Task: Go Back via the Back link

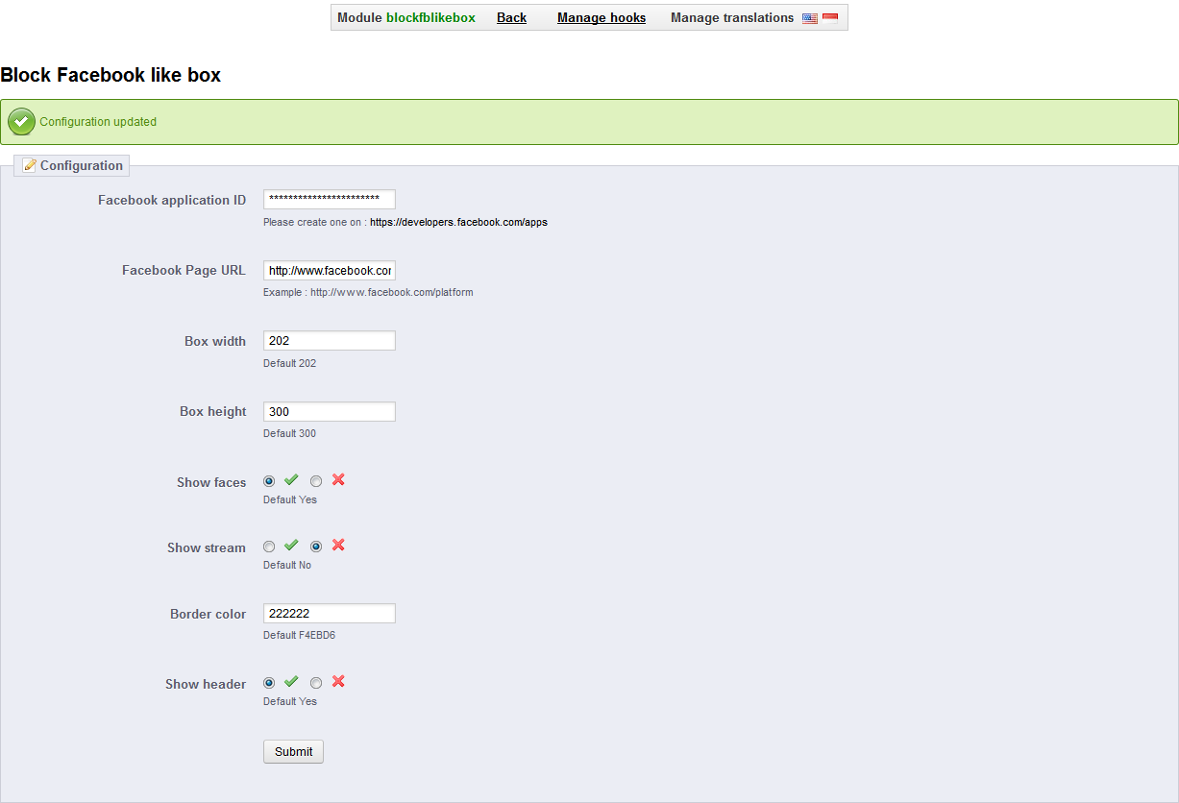Action: [511, 17]
